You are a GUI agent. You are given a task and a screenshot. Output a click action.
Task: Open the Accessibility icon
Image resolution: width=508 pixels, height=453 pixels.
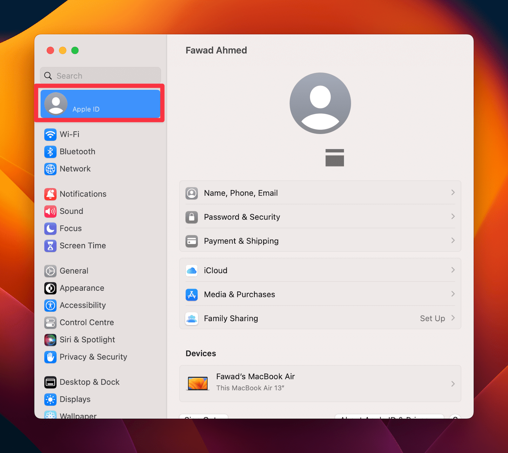[x=50, y=305]
